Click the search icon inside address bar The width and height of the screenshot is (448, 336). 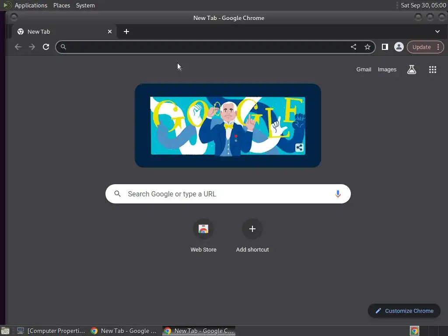63,46
